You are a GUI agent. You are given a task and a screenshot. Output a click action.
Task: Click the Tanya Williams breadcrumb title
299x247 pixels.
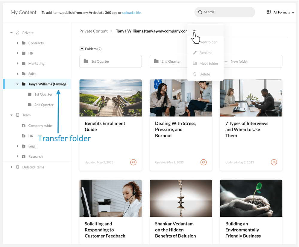pyautogui.click(x=152, y=31)
